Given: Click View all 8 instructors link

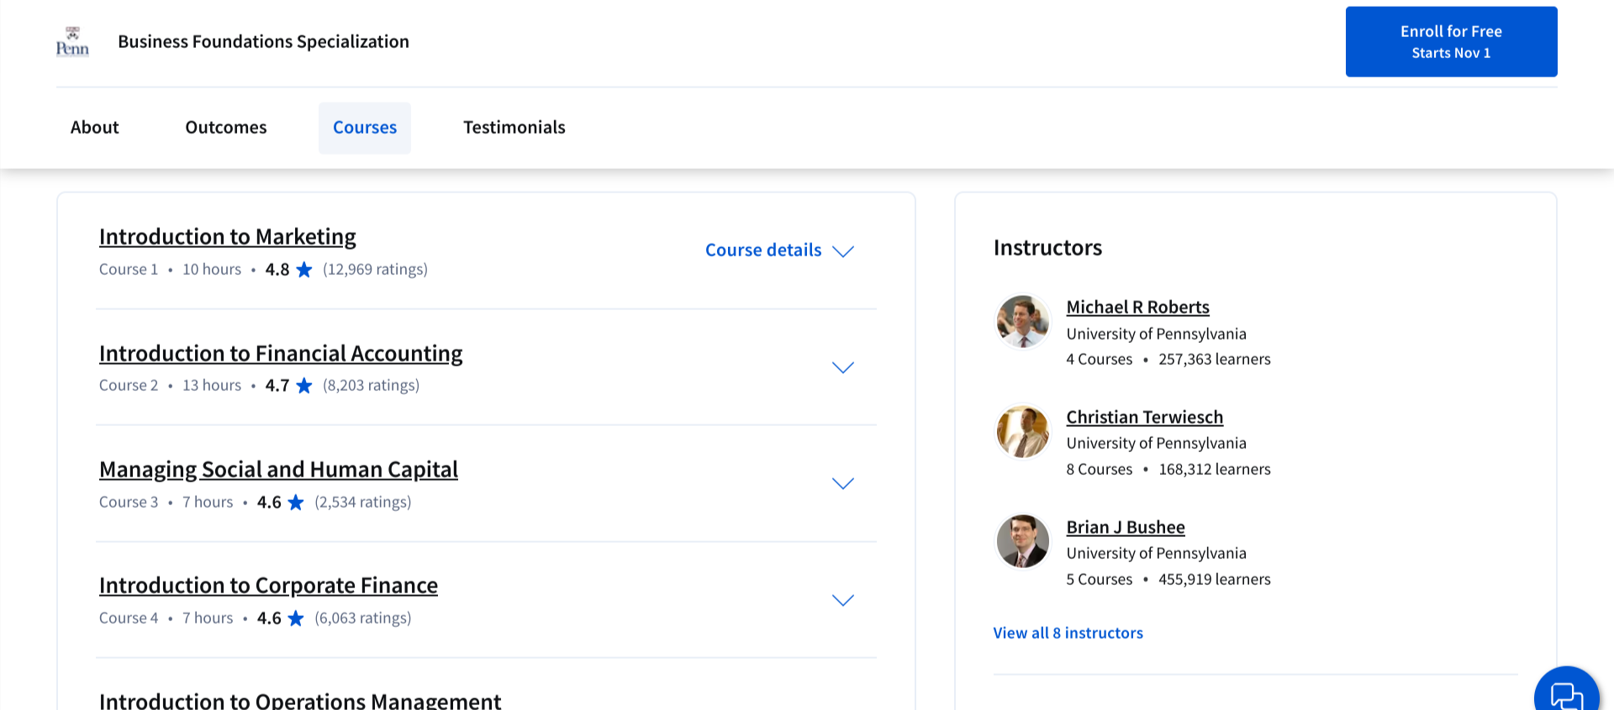Looking at the screenshot, I should [x=1068, y=633].
